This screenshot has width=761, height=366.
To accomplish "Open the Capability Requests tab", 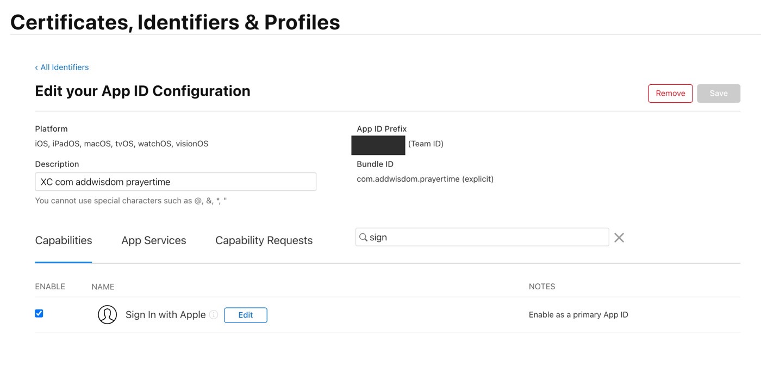I will point(264,240).
